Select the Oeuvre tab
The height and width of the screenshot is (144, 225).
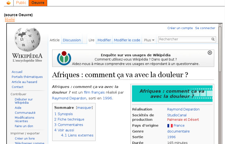[38, 3]
